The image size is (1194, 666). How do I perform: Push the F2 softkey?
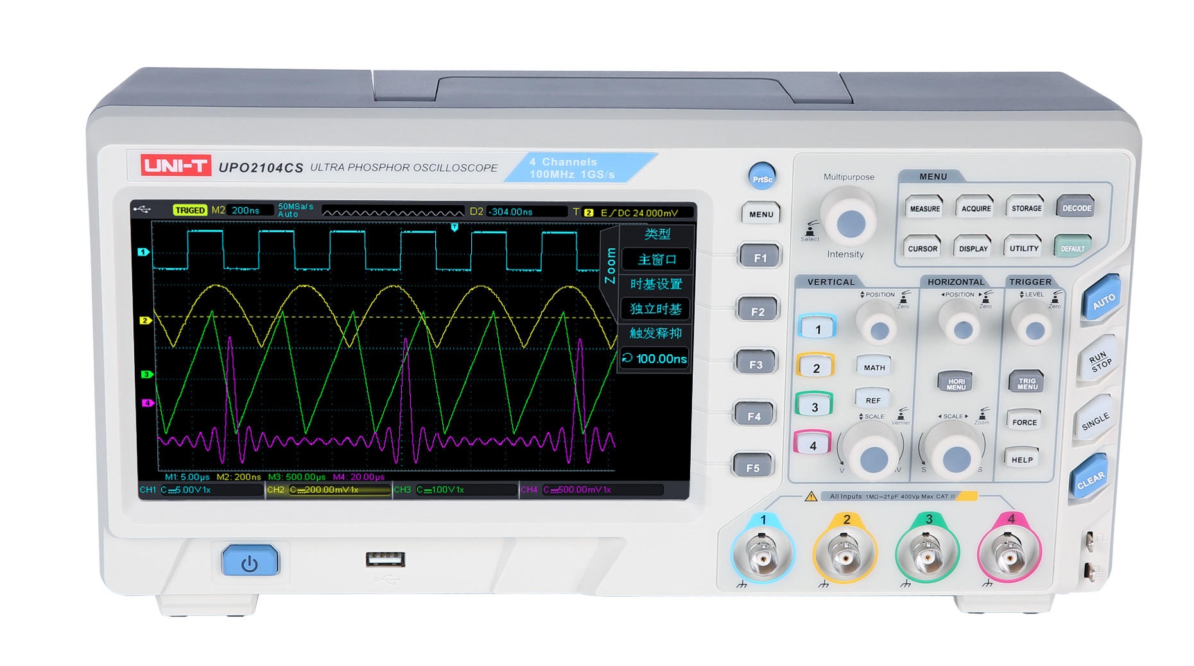757,311
